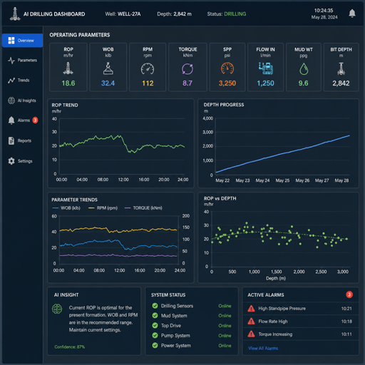Screen dimensions: 365x365
Task: Click the WOB weight hook icon
Action: pos(108,68)
